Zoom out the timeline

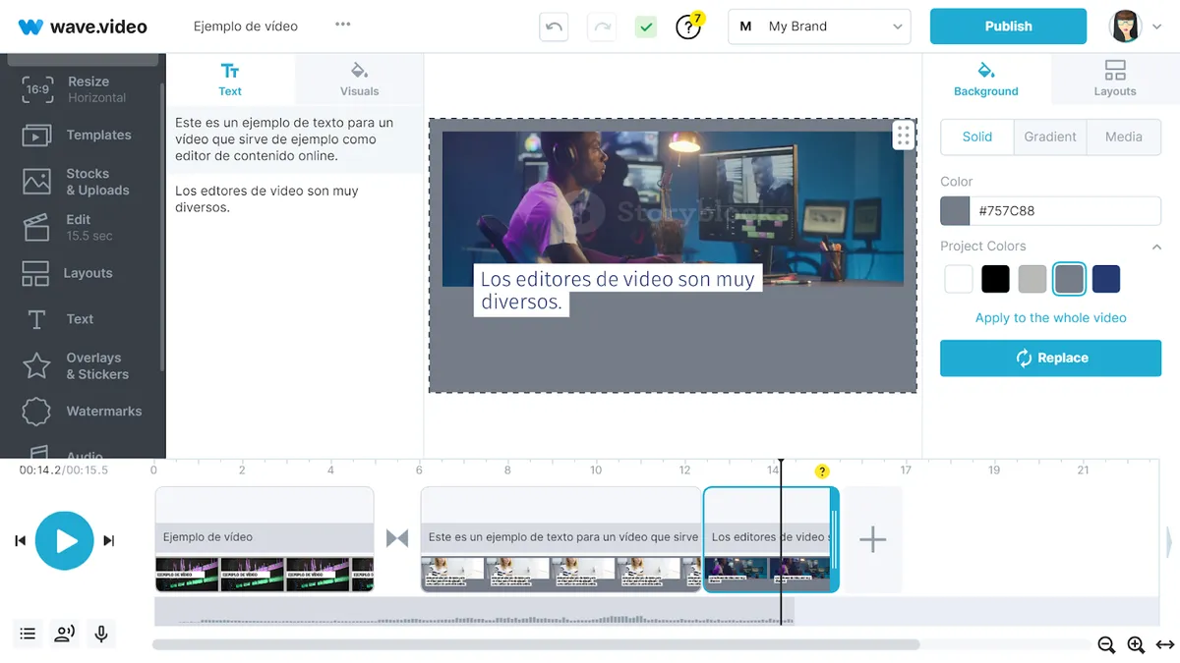tap(1106, 645)
